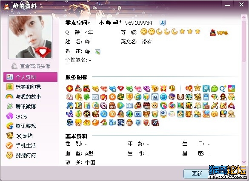249x181 pixels.
Task: Click the scrollbar down arrow
Action: [244, 162]
